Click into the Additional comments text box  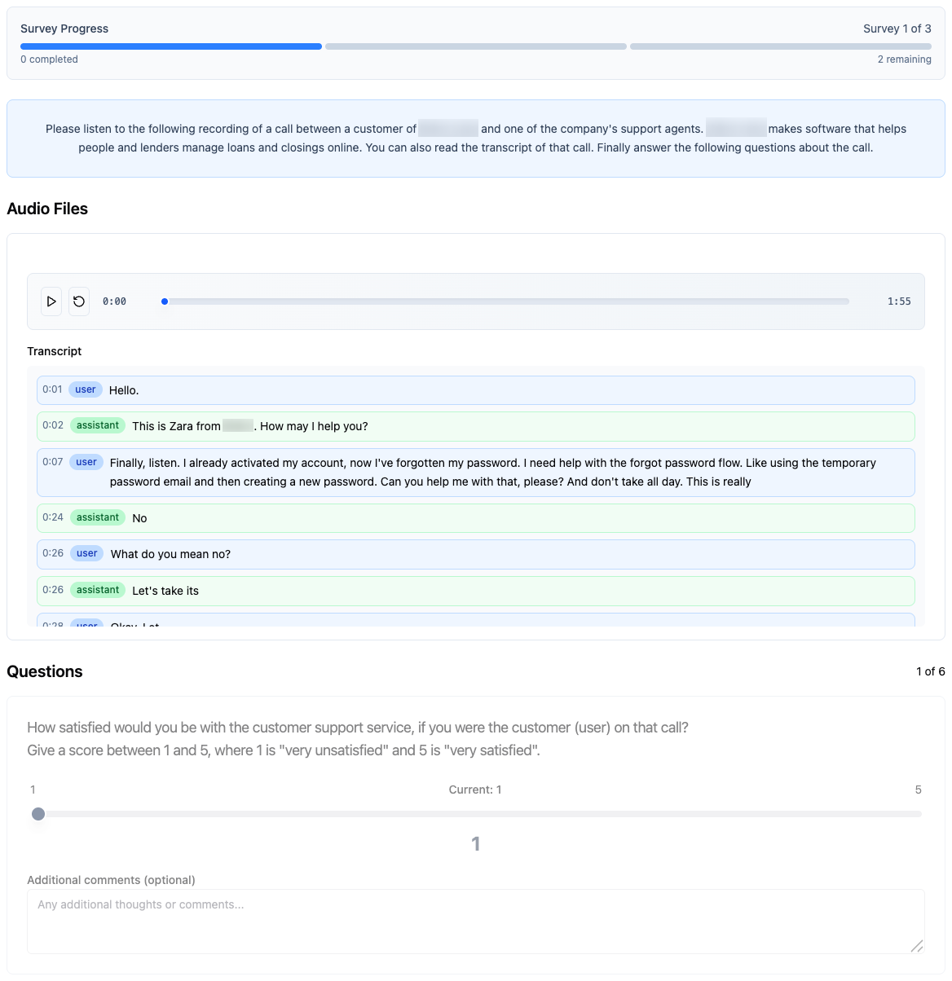[x=475, y=921]
